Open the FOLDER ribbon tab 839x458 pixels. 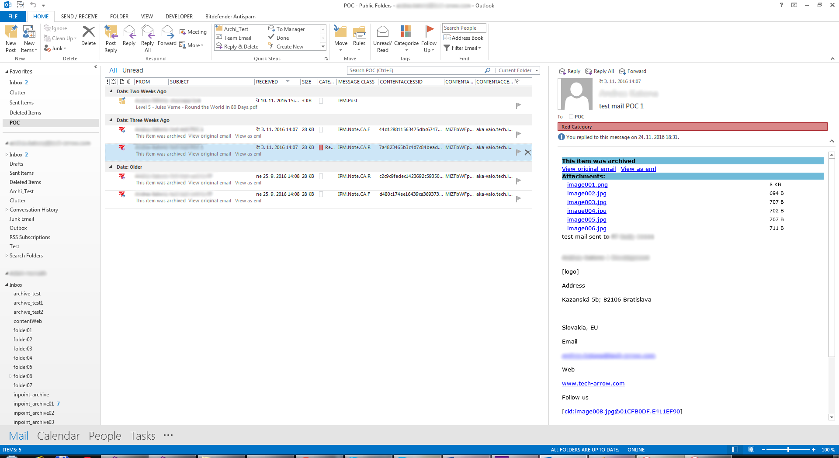point(119,17)
